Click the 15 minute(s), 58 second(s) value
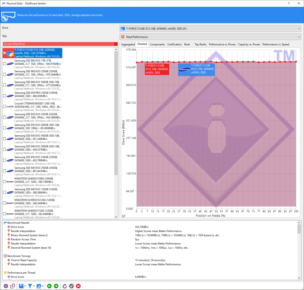The height and width of the screenshot is (290, 304). [150, 260]
